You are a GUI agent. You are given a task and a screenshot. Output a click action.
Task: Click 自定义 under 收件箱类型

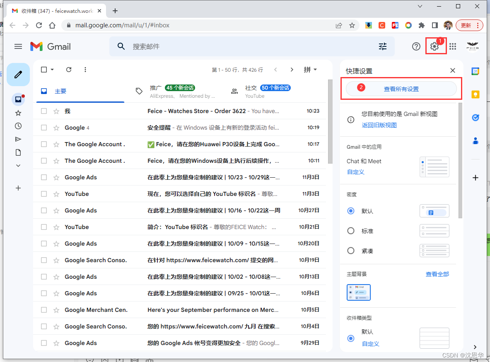[x=370, y=344]
